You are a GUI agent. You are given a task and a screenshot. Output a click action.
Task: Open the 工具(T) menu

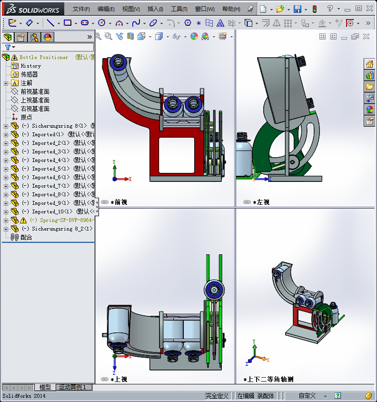[179, 9]
